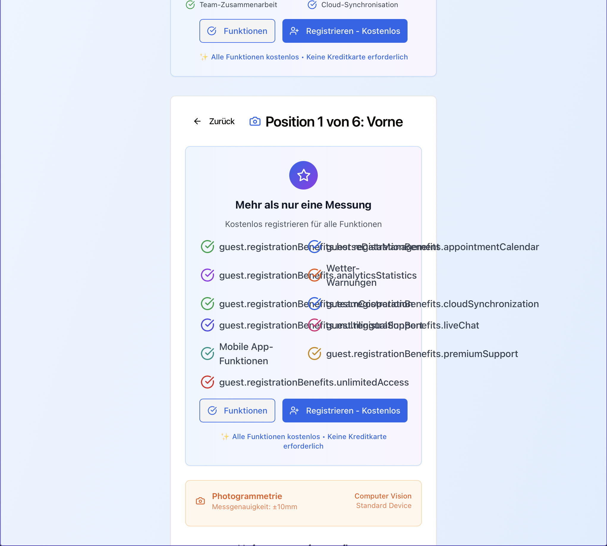This screenshot has width=607, height=546.
Task: Click the orange camera icon in Photogrammetrie card
Action: [200, 501]
